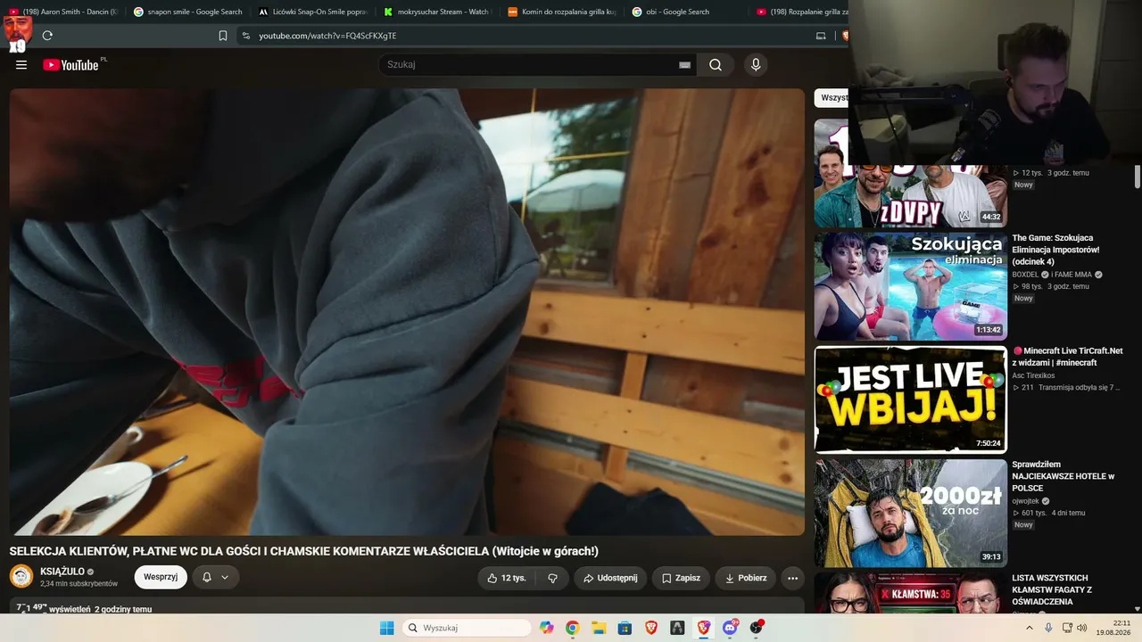The image size is (1142, 642).
Task: Open network settings in system tray
Action: click(1067, 628)
